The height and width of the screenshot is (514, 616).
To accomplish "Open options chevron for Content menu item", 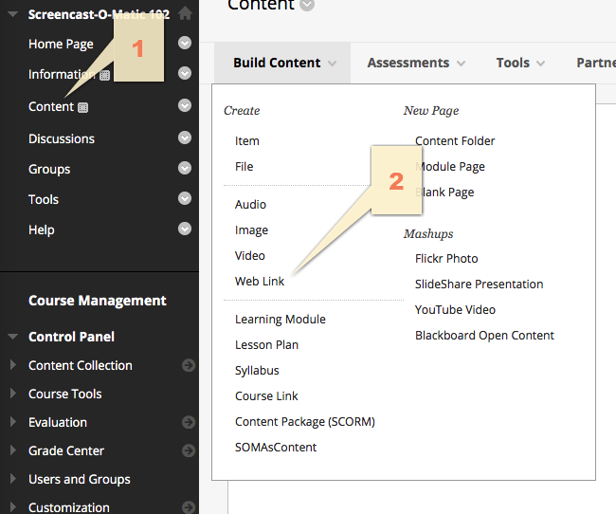I will [x=185, y=105].
